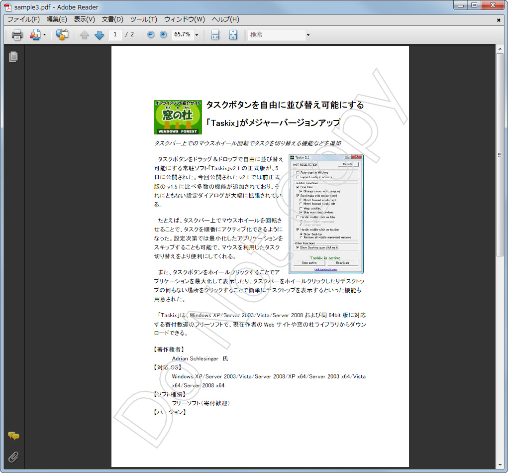Open the 表示(V) menu
The height and width of the screenshot is (473, 508).
click(x=84, y=19)
